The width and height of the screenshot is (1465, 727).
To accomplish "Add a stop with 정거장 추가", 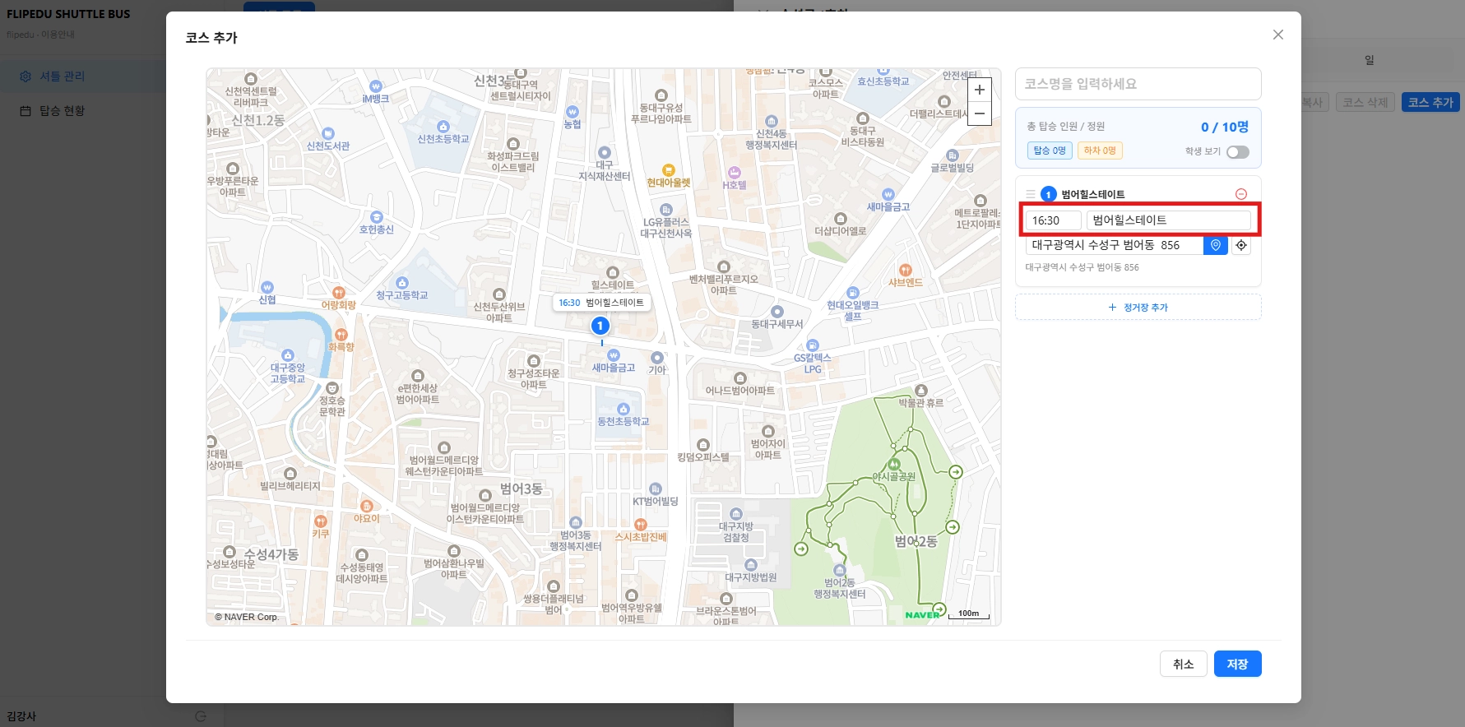I will [1138, 308].
